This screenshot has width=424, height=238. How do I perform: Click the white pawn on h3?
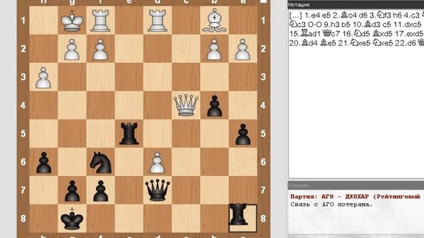click(44, 77)
